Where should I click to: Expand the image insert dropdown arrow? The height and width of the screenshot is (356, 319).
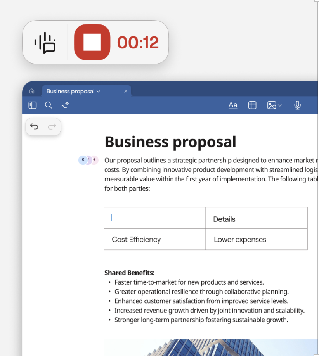coord(280,105)
